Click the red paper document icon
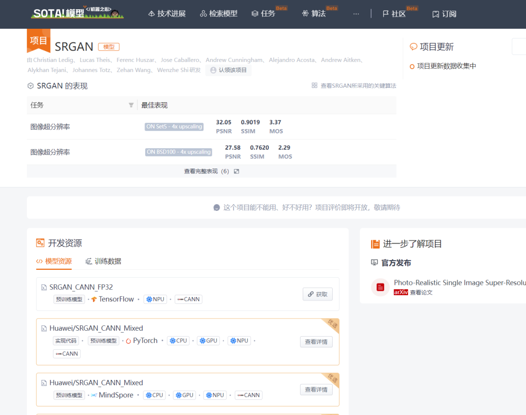Viewport: 526px width, 415px height. pyautogui.click(x=380, y=287)
